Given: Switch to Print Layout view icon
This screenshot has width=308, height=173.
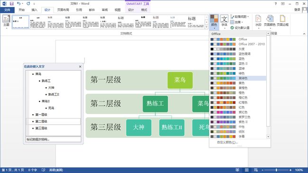Looking at the screenshot, I should (x=247, y=170).
